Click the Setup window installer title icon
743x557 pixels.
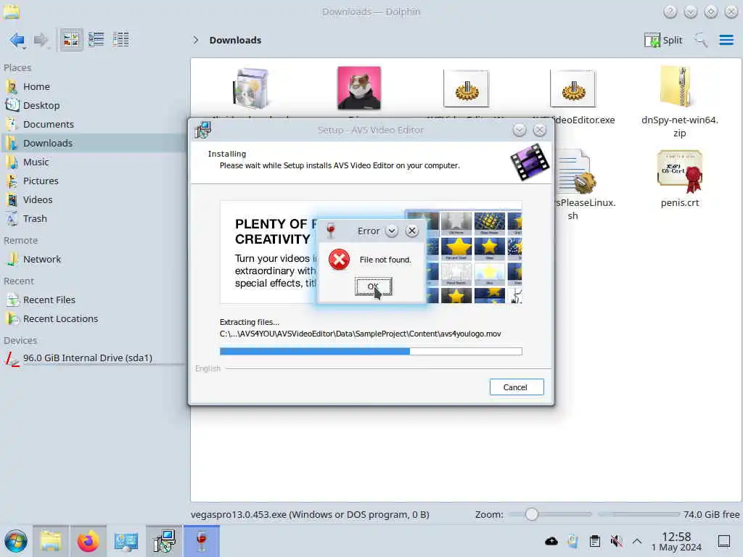click(203, 130)
